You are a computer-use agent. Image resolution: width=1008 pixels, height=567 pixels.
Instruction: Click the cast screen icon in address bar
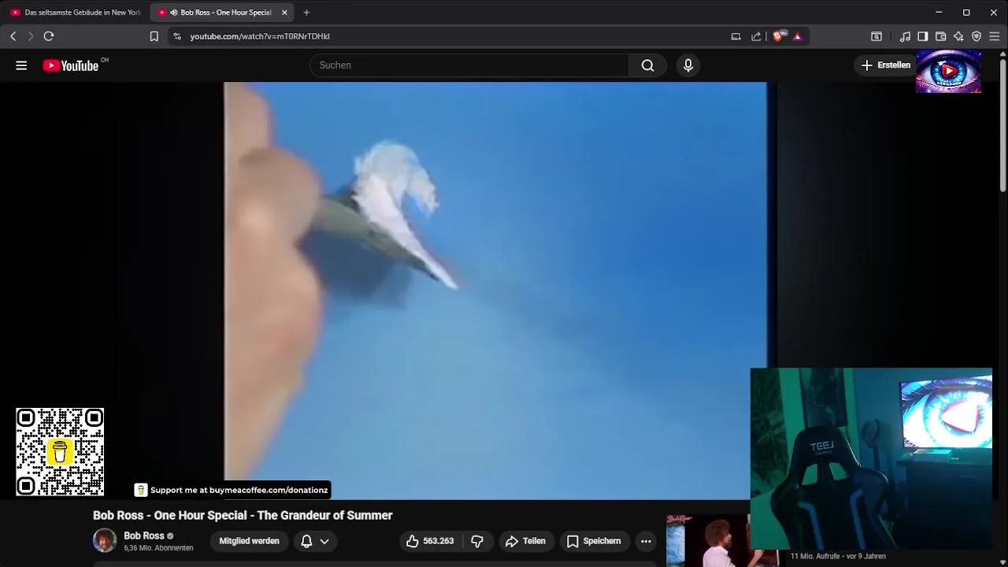click(x=736, y=36)
